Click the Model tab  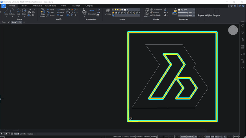coord(16,134)
